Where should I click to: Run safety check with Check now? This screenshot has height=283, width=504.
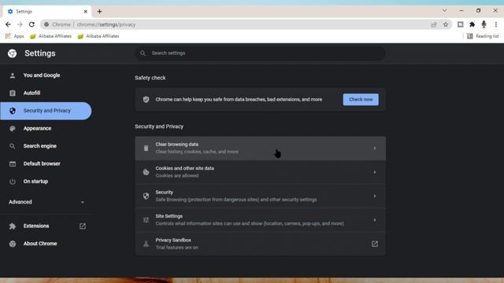[361, 100]
